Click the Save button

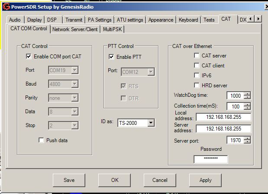tap(69, 180)
